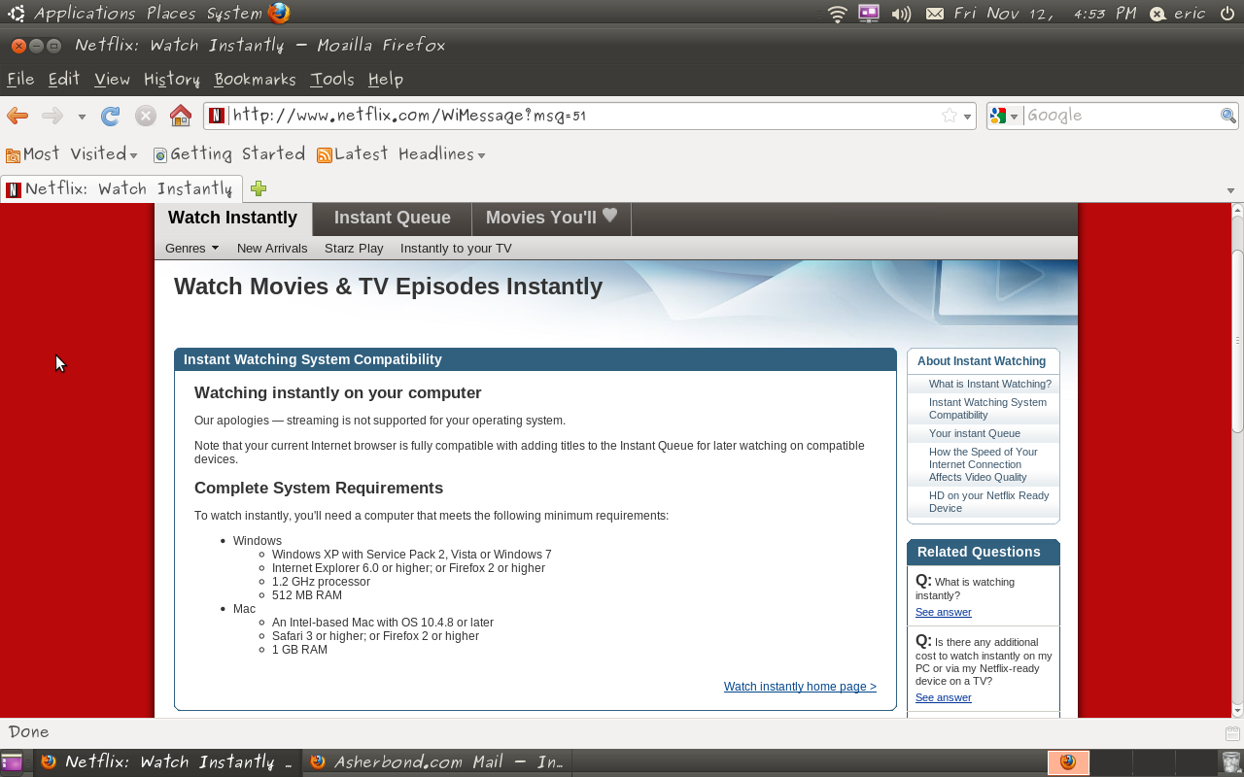Click the page vertical scrollbar thumb

[x=1237, y=341]
